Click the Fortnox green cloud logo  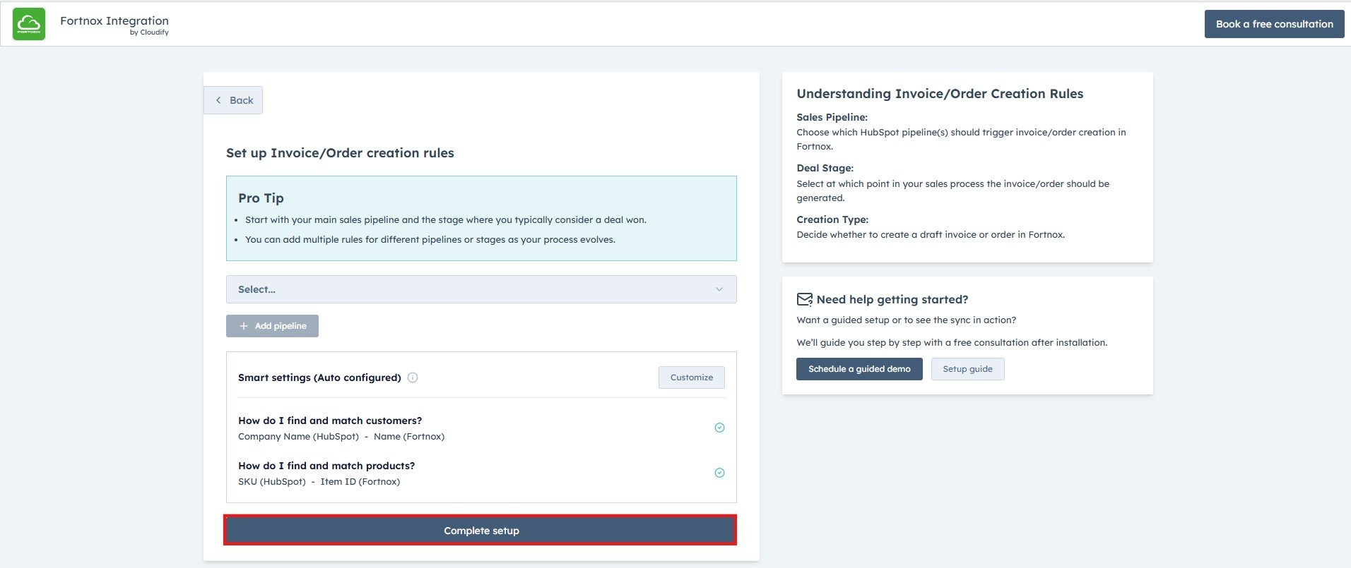[x=29, y=24]
